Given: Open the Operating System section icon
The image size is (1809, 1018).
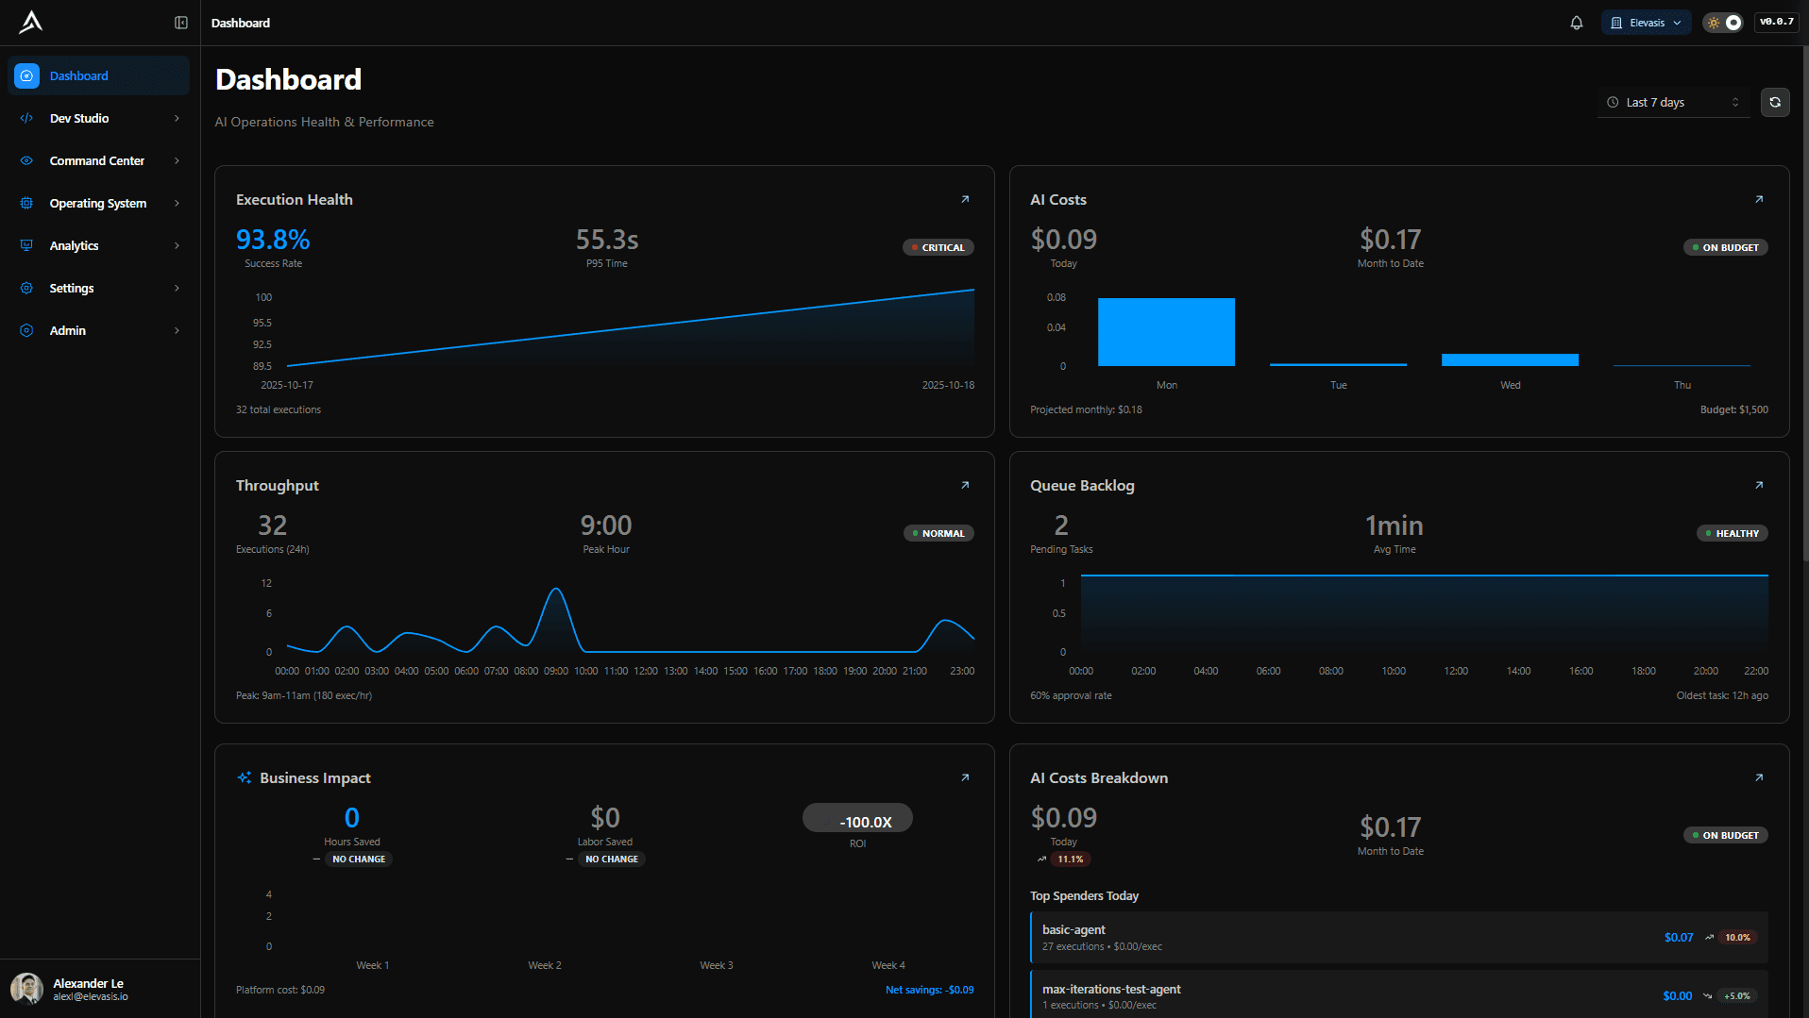Looking at the screenshot, I should pyautogui.click(x=25, y=203).
